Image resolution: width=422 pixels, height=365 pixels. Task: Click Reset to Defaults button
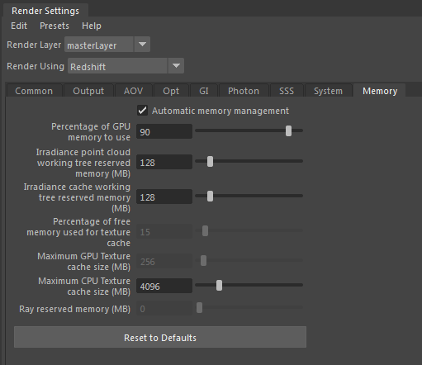tap(160, 337)
